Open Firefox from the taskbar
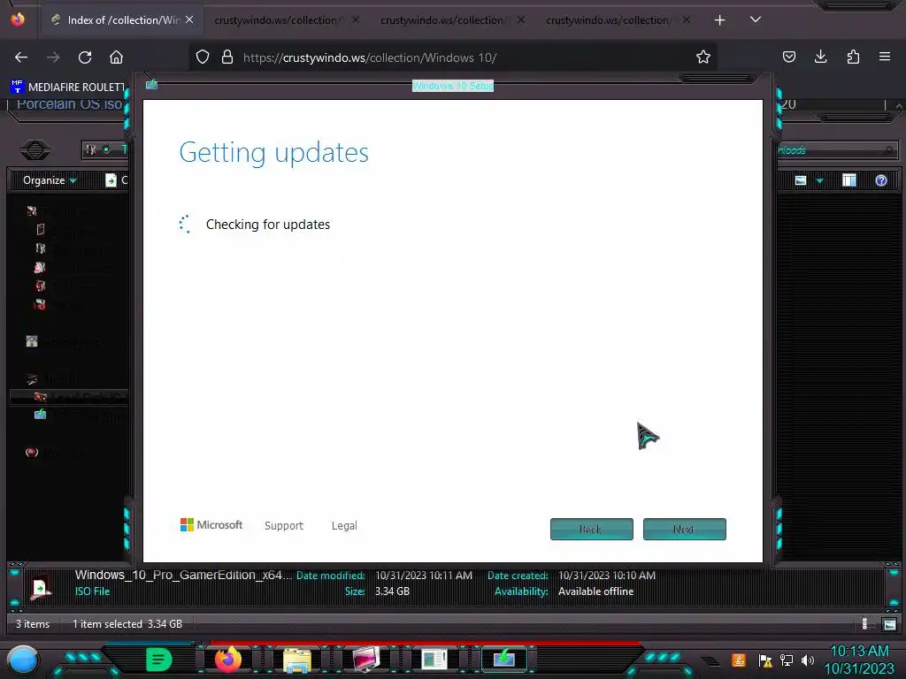The height and width of the screenshot is (679, 906). point(227,660)
